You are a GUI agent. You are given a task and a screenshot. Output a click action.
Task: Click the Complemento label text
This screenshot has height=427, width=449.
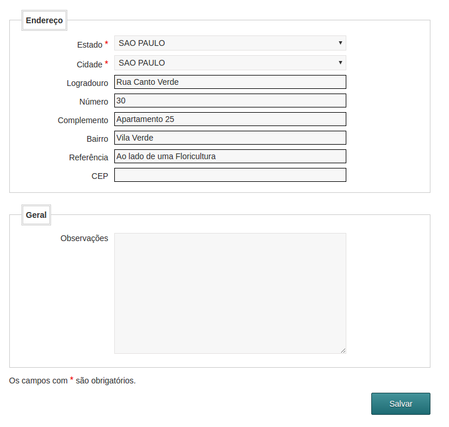[x=83, y=120]
